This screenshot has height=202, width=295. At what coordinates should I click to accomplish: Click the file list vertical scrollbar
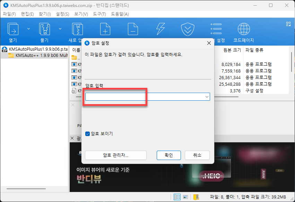(x=292, y=62)
